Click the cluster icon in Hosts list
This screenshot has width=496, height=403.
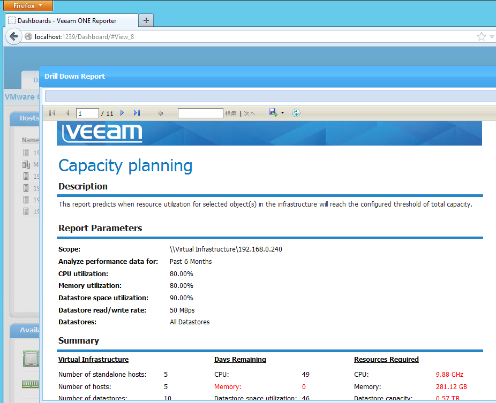tap(26, 164)
